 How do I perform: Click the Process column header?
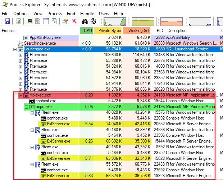pos(40,31)
